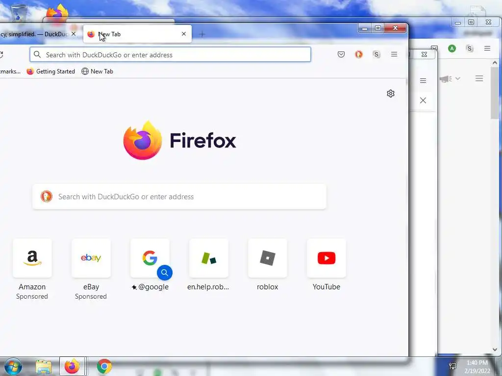502x376 pixels.
Task: Open a new tab with plus button
Action: (202, 34)
